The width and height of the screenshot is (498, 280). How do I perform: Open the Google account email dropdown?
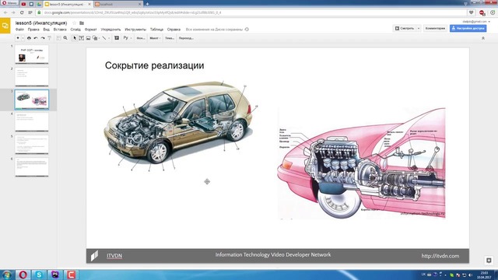pyautogui.click(x=475, y=22)
